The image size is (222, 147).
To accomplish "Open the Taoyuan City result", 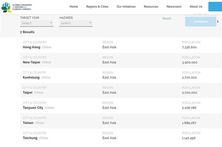I will coord(33,108).
